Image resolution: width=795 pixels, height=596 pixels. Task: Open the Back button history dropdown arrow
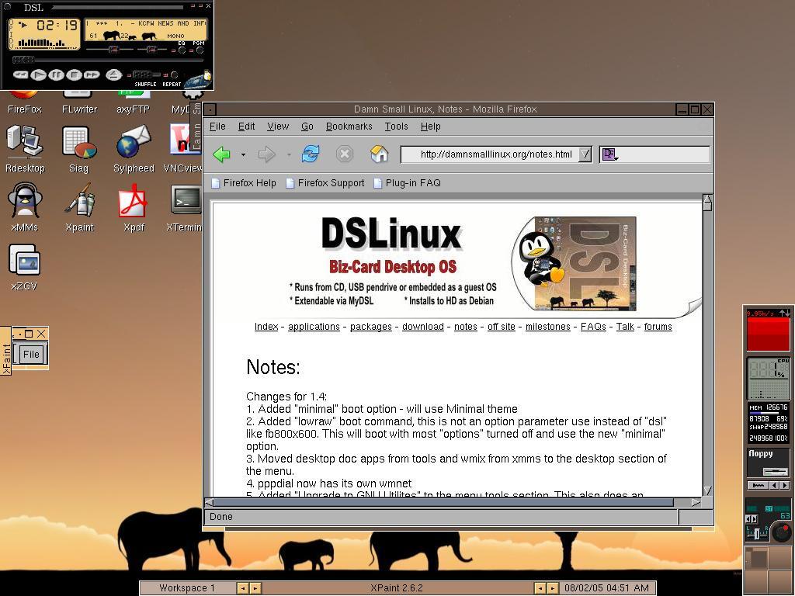point(243,154)
